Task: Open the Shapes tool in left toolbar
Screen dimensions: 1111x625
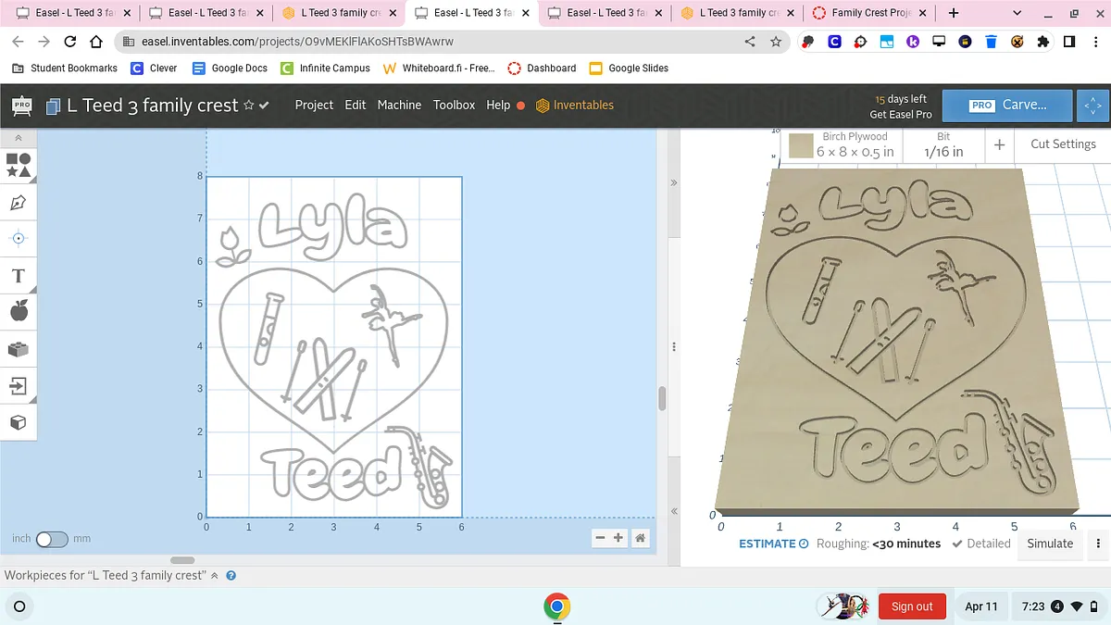Action: coord(19,165)
